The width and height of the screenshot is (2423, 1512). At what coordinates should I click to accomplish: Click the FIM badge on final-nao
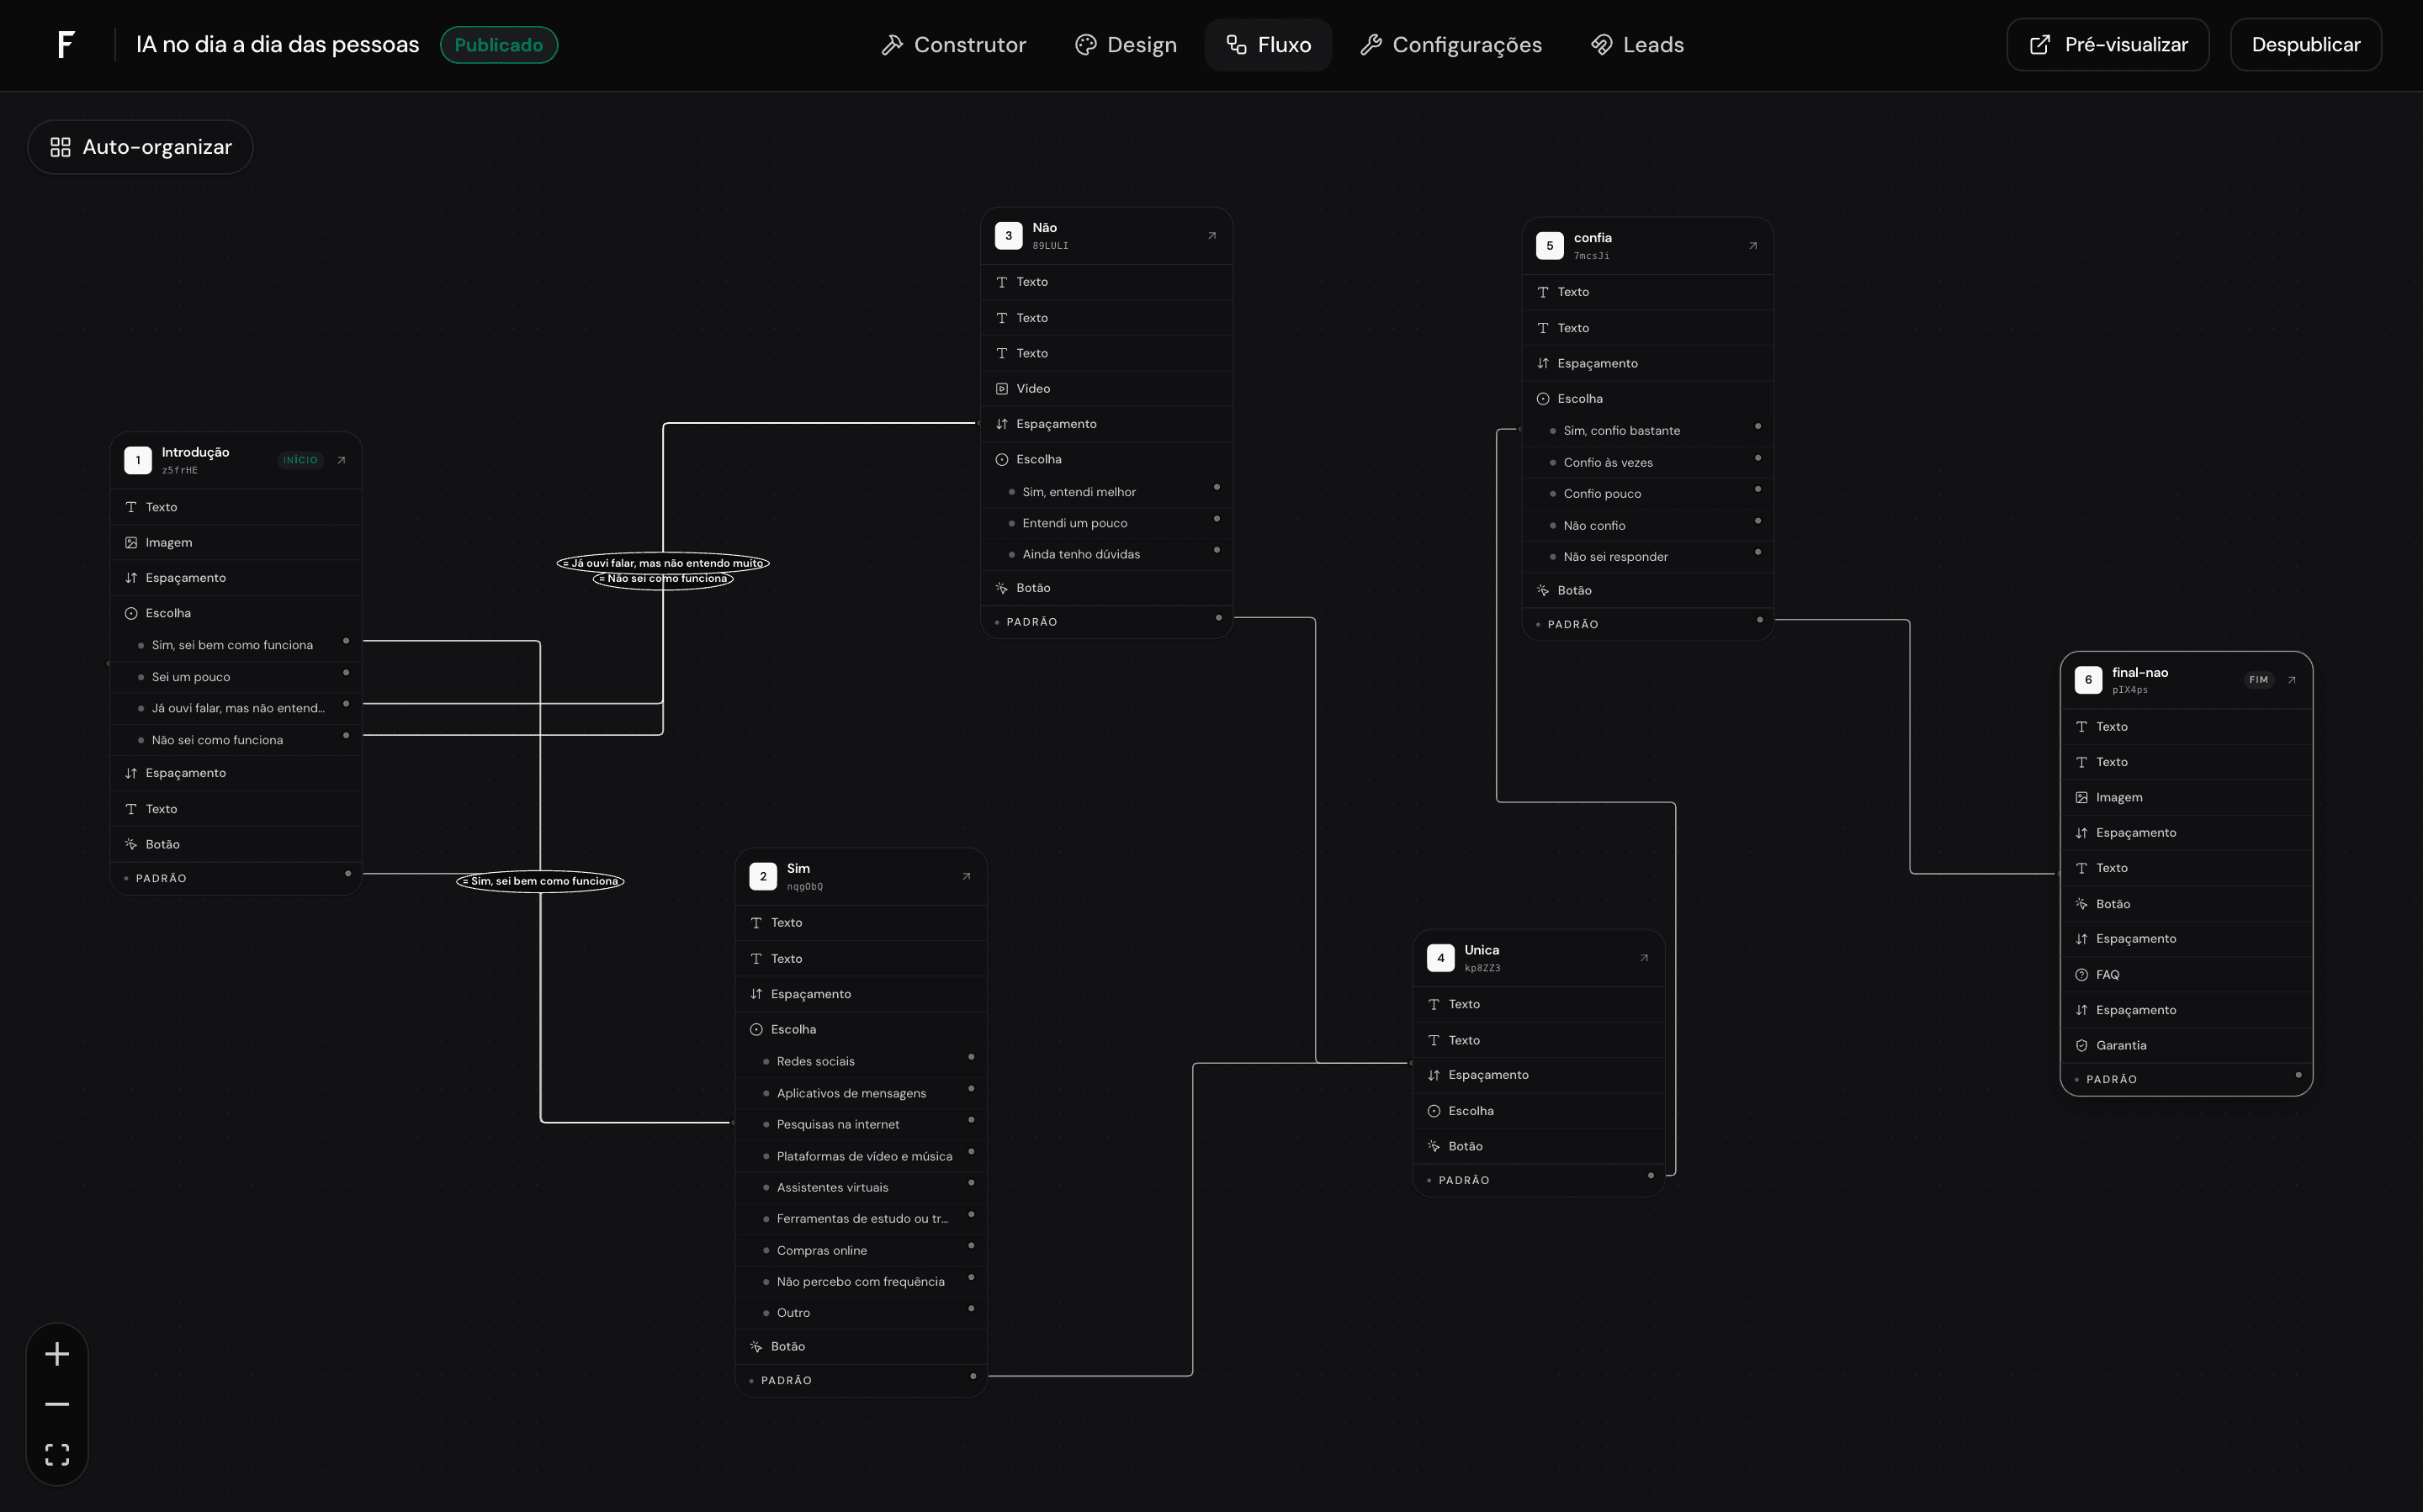pyautogui.click(x=2258, y=680)
